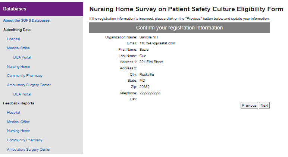Select Nursing Home under Feedback Reports
The image size is (288, 157).
18,131
